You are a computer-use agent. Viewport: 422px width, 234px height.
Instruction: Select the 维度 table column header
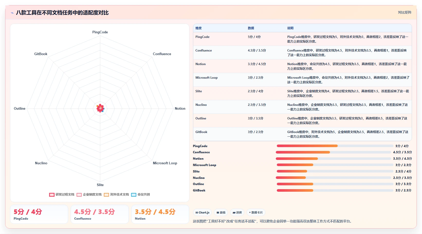click(198, 28)
